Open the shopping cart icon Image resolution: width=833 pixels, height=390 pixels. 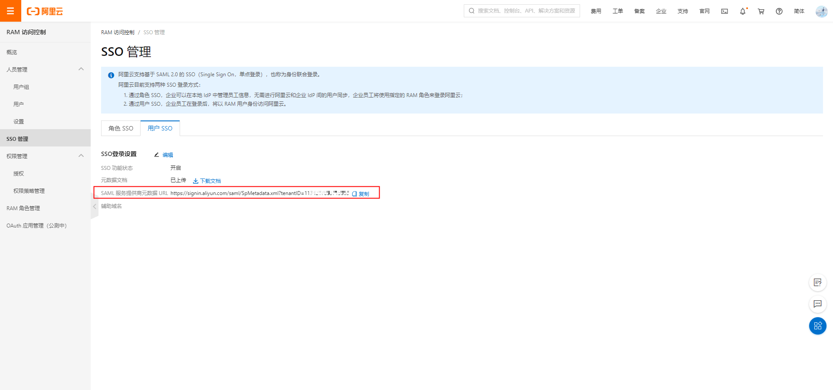point(761,11)
